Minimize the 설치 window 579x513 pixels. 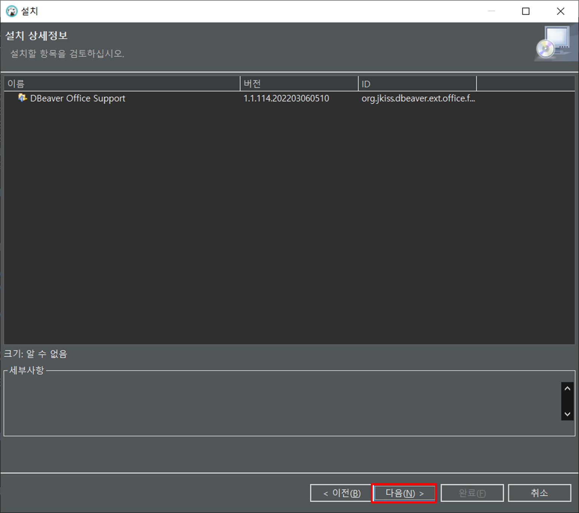click(x=491, y=11)
